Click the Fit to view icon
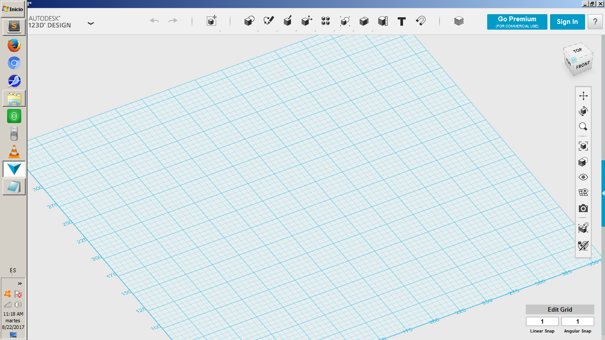 (583, 146)
